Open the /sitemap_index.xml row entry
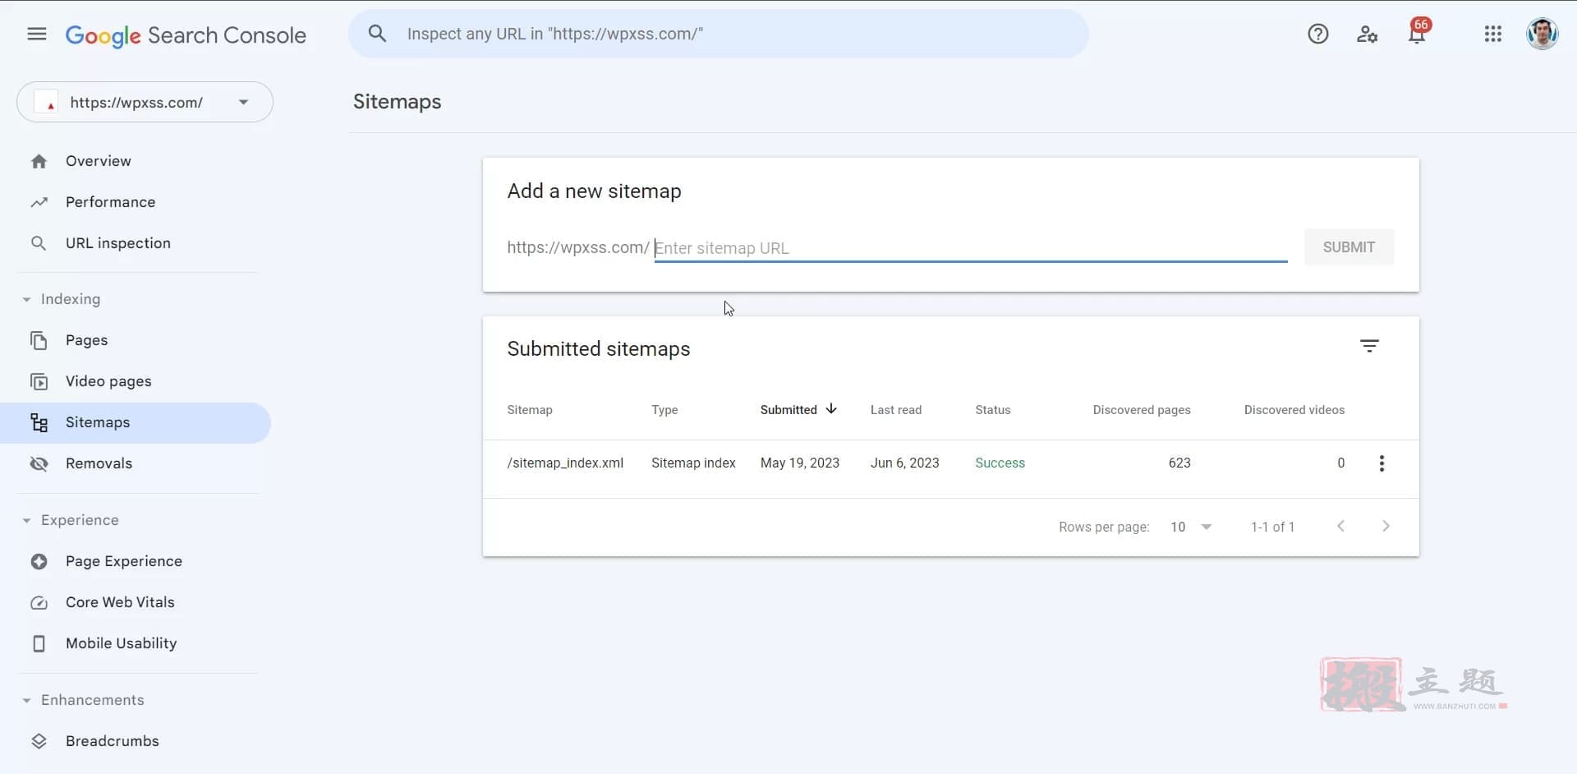This screenshot has height=774, width=1577. 565,463
